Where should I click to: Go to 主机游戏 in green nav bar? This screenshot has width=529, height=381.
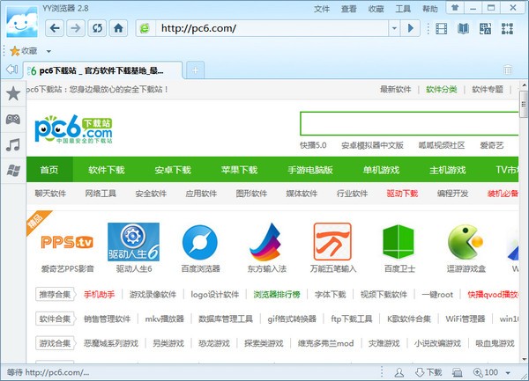[x=447, y=169]
